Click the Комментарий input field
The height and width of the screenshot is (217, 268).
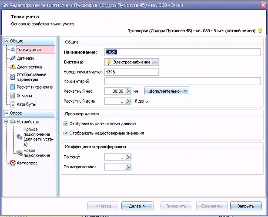point(183,81)
